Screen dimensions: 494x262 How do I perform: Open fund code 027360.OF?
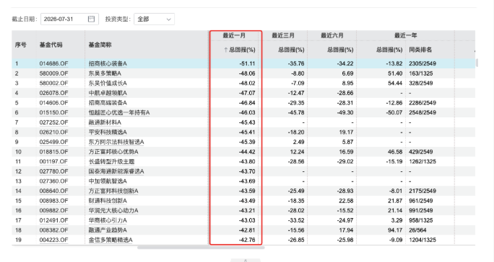tap(53, 181)
